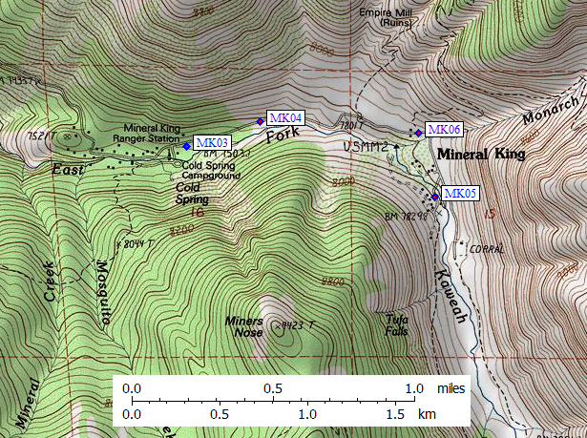Screen dimensions: 587x438
Task: Click the MK03 waypoint text label
Action: click(211, 143)
